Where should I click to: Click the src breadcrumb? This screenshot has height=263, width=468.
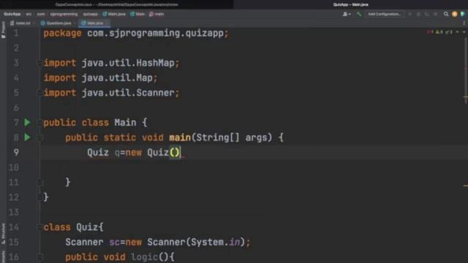tap(29, 14)
